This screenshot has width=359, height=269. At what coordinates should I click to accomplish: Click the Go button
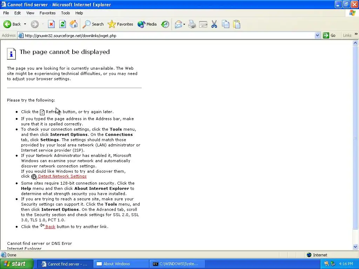pyautogui.click(x=329, y=35)
